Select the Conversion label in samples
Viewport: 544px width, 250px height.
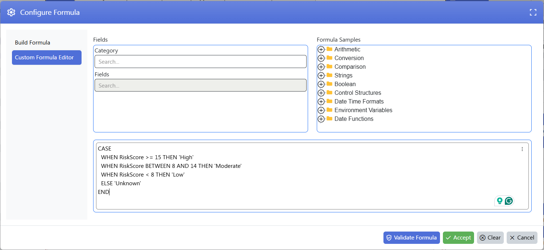349,58
